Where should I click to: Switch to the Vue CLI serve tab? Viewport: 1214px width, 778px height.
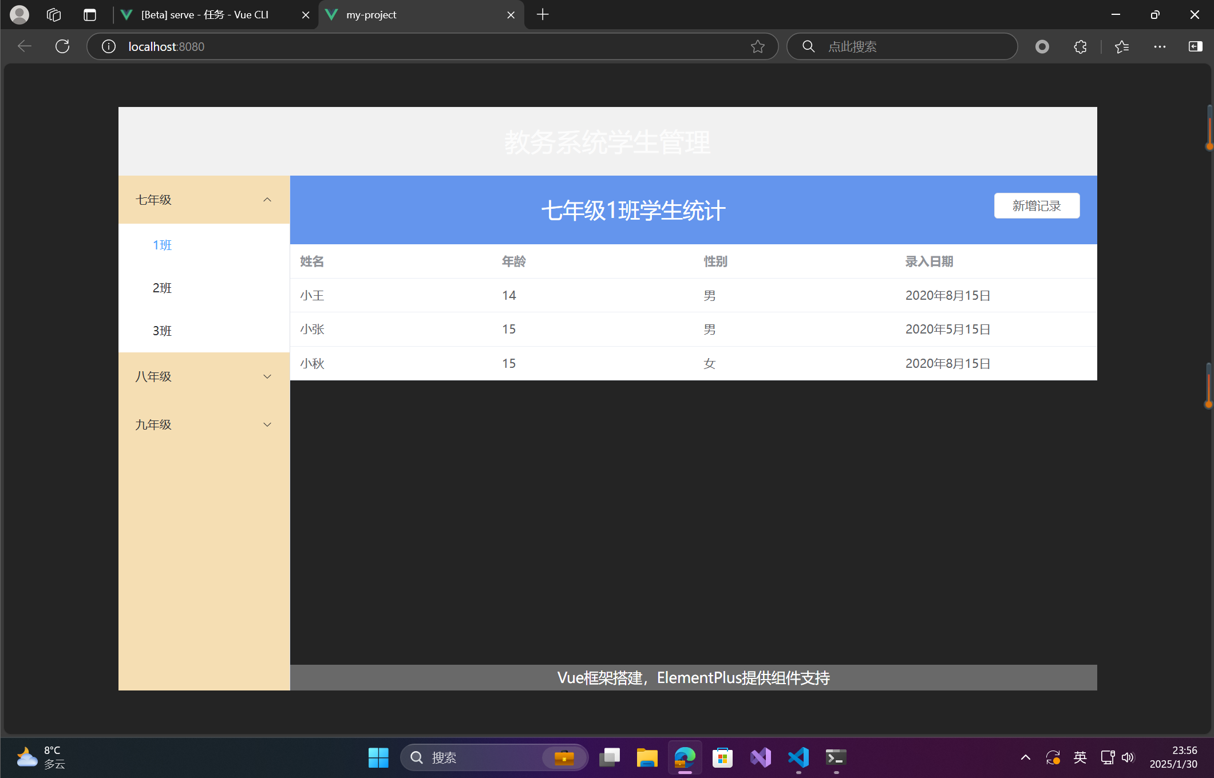click(x=205, y=15)
